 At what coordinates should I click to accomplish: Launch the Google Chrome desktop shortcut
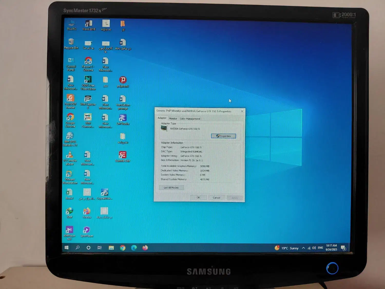pos(70,120)
